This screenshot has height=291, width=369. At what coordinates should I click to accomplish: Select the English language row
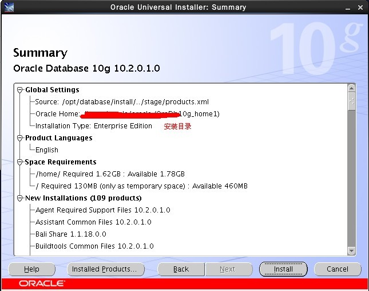(46, 150)
